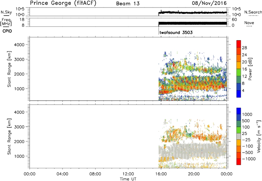Click the 'twofsound 3503' CPID text
262x181 pixels.
click(x=176, y=32)
